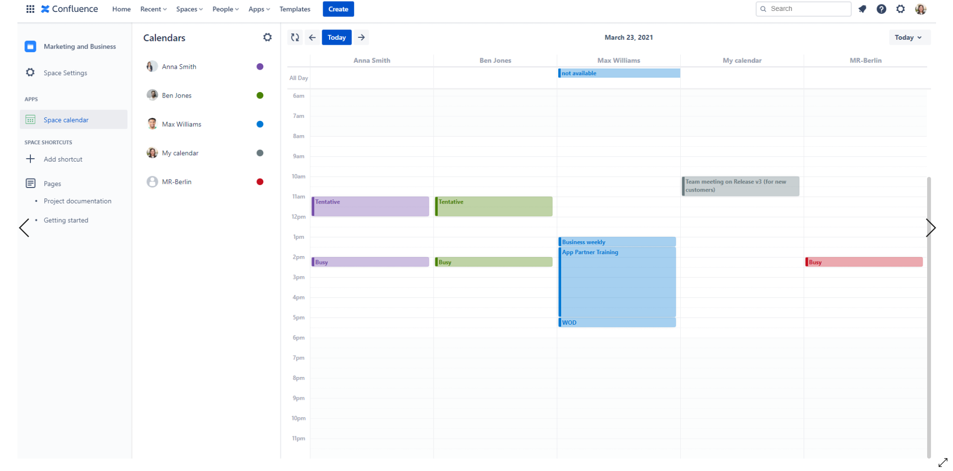
Task: Open the Today view dropdown on right
Action: tap(909, 37)
